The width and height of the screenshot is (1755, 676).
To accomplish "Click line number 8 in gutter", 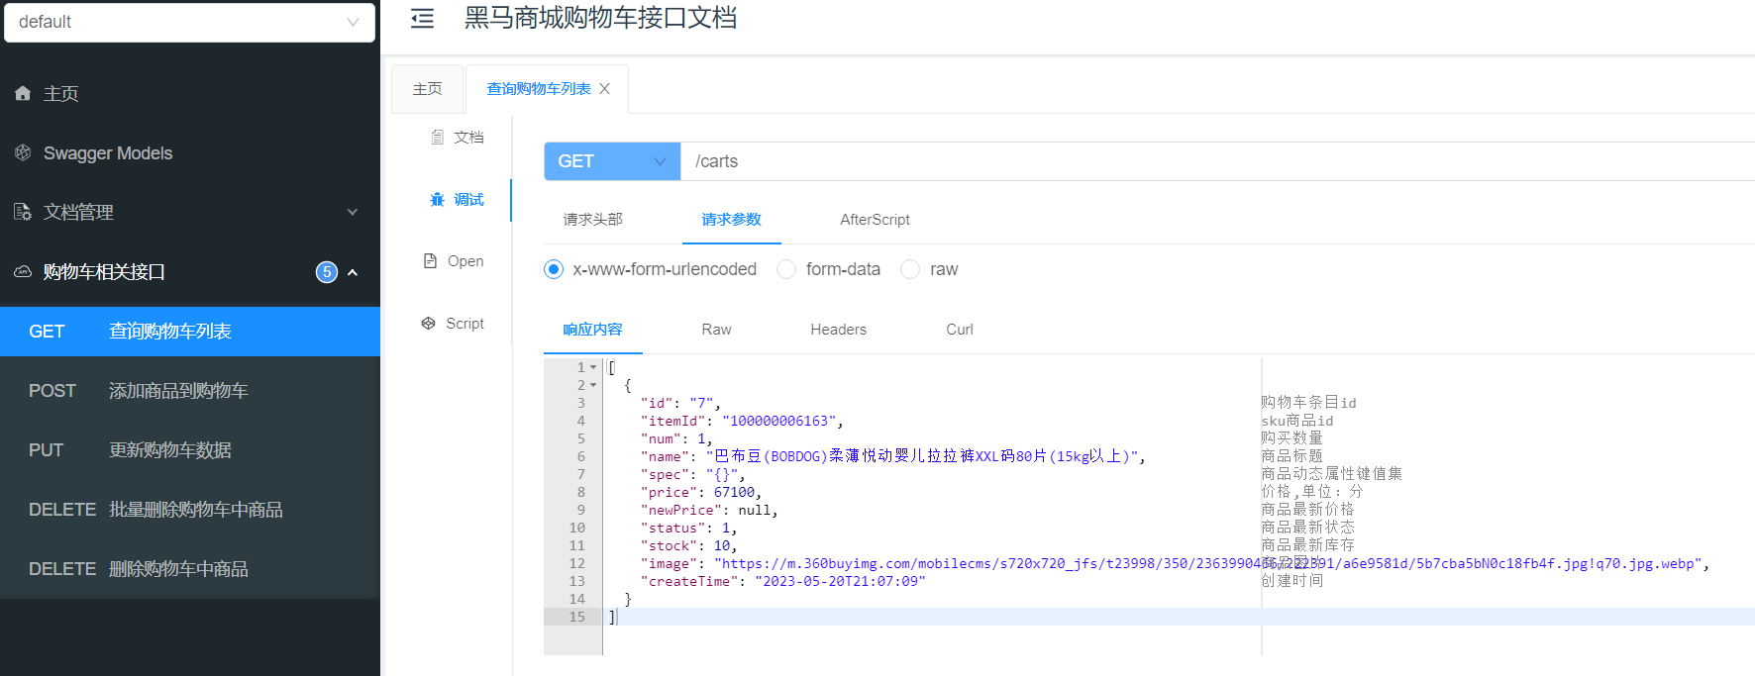I will pyautogui.click(x=580, y=492).
